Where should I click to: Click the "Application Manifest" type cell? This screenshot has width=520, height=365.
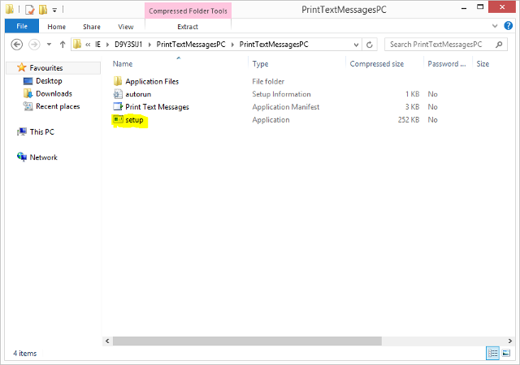tap(285, 106)
